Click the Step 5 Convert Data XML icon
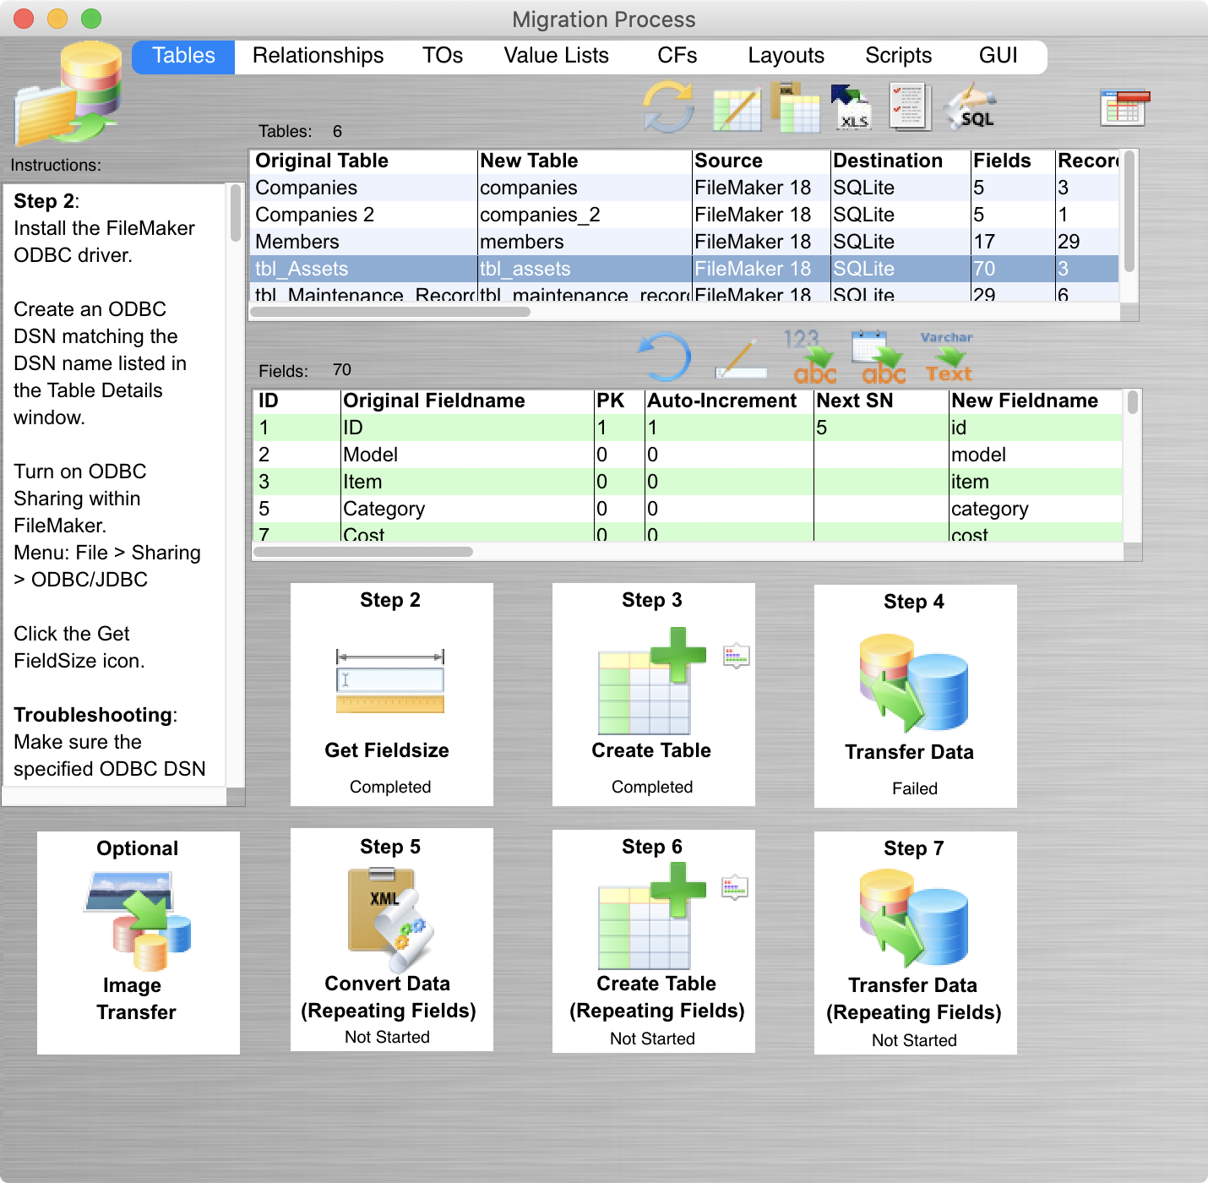The image size is (1208, 1183). tap(390, 919)
